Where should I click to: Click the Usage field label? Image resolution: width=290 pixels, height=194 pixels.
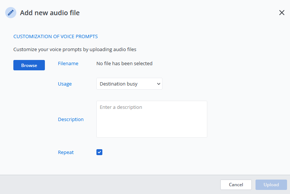(65, 84)
